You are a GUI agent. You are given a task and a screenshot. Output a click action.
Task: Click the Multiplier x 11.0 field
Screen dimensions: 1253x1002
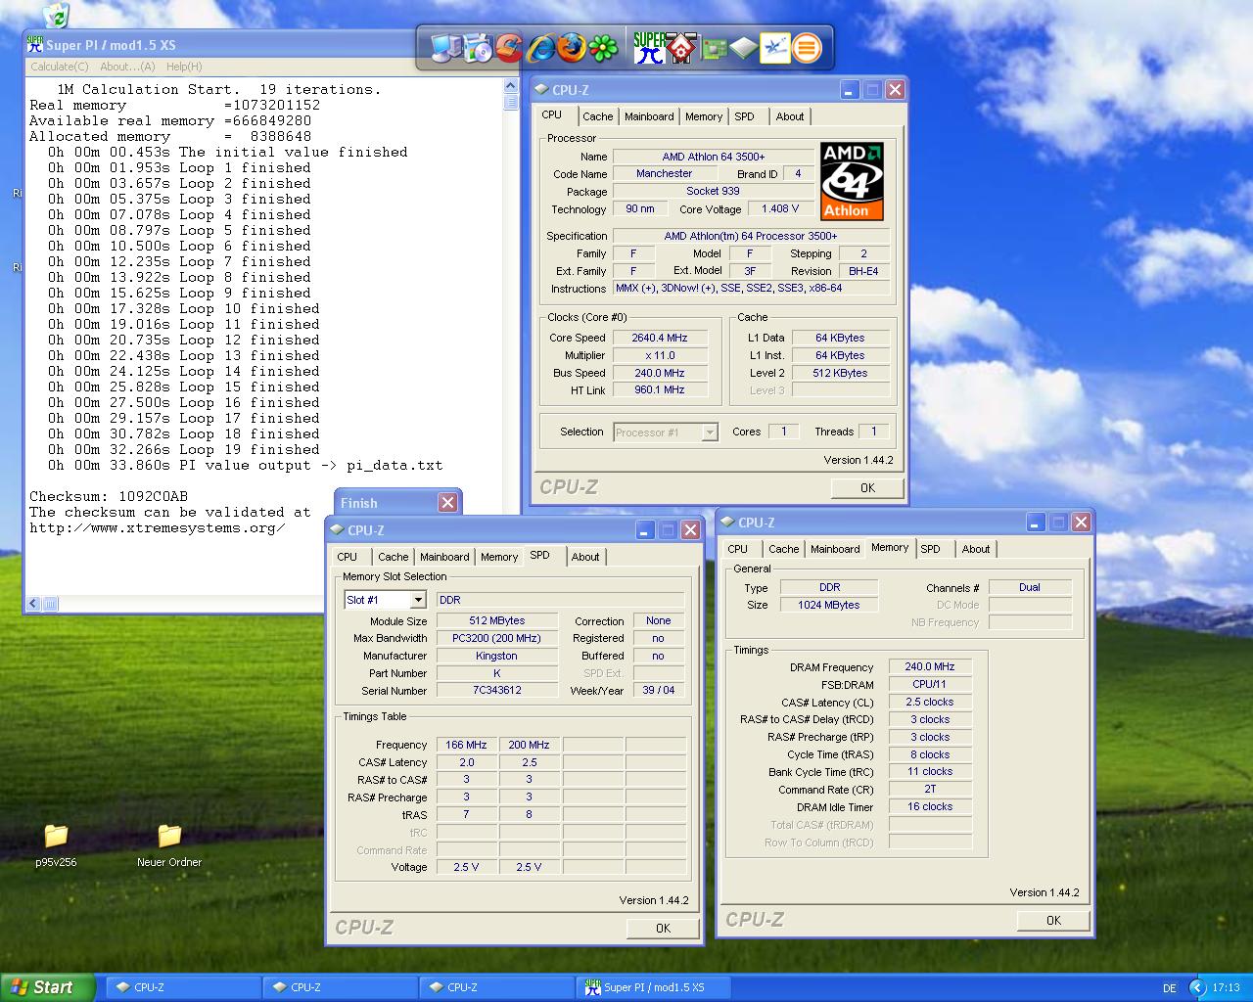point(660,355)
